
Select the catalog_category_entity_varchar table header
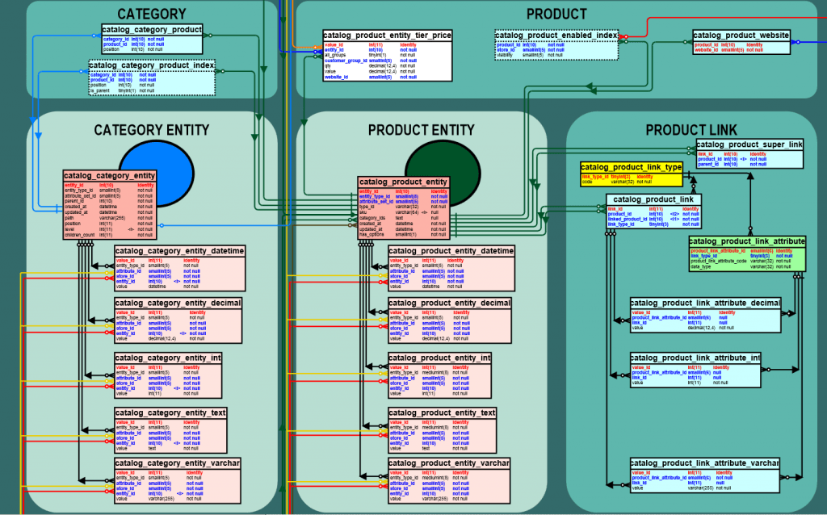tap(178, 463)
